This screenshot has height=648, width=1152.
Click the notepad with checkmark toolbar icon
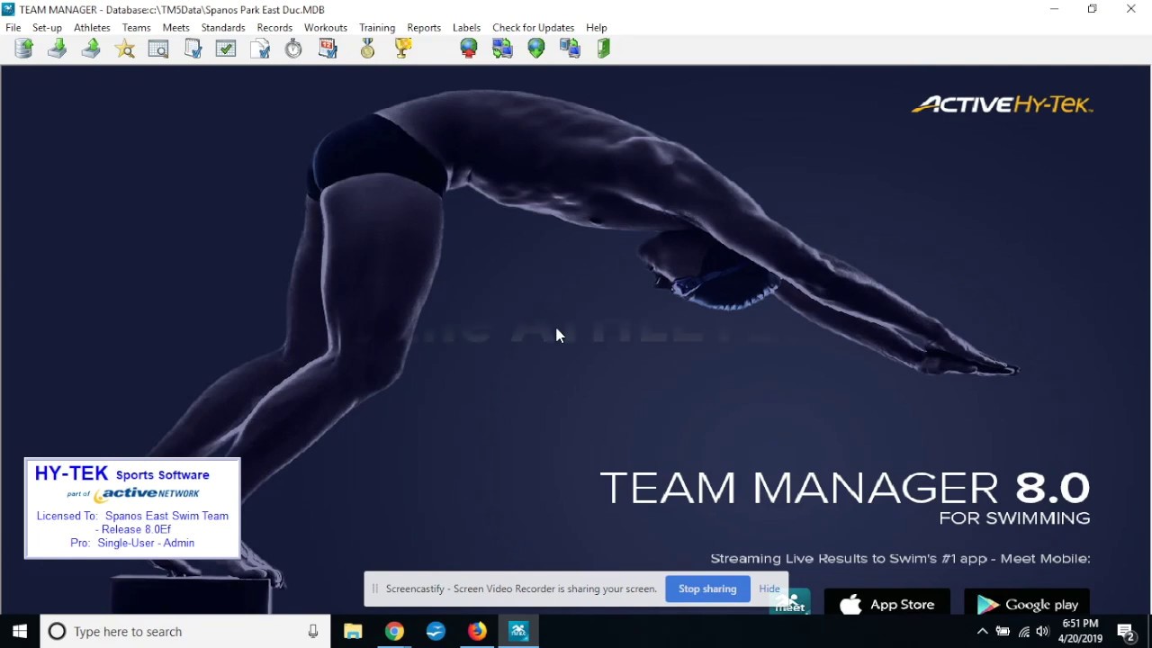[193, 49]
